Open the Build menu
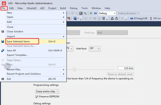 pyautogui.click(x=63, y=8)
